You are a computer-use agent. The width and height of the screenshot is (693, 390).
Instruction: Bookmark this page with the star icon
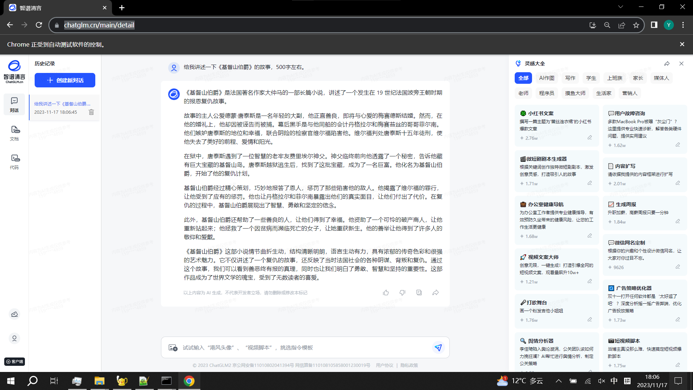pyautogui.click(x=636, y=25)
